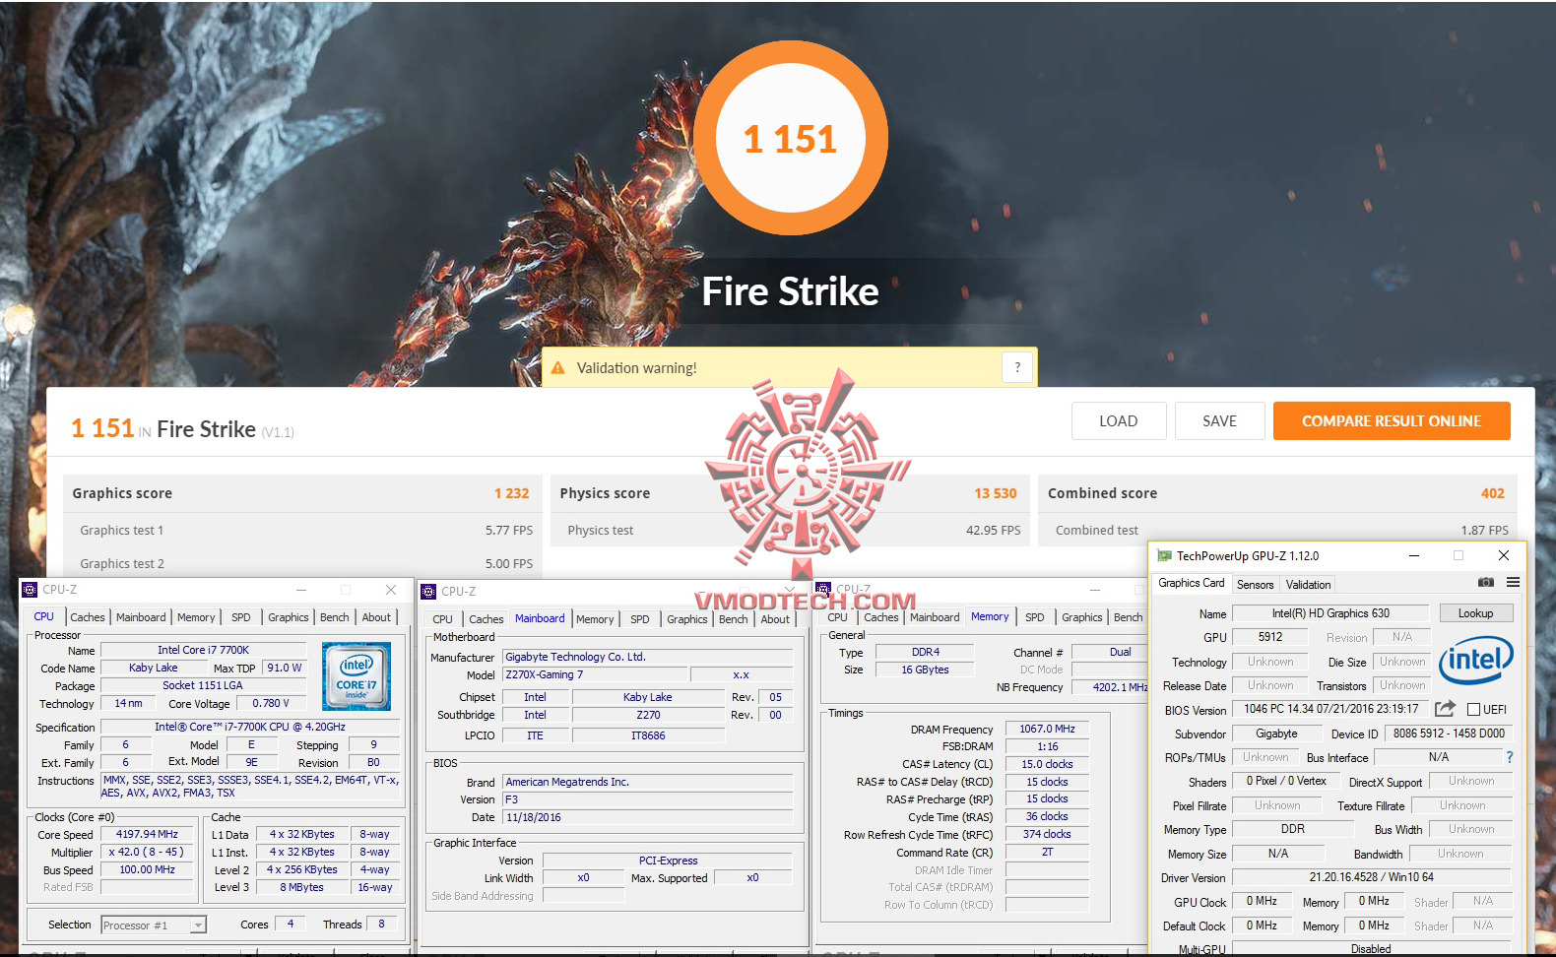Click the GPU name field Intel HD Graphics 630
1556x957 pixels.
[1330, 613]
